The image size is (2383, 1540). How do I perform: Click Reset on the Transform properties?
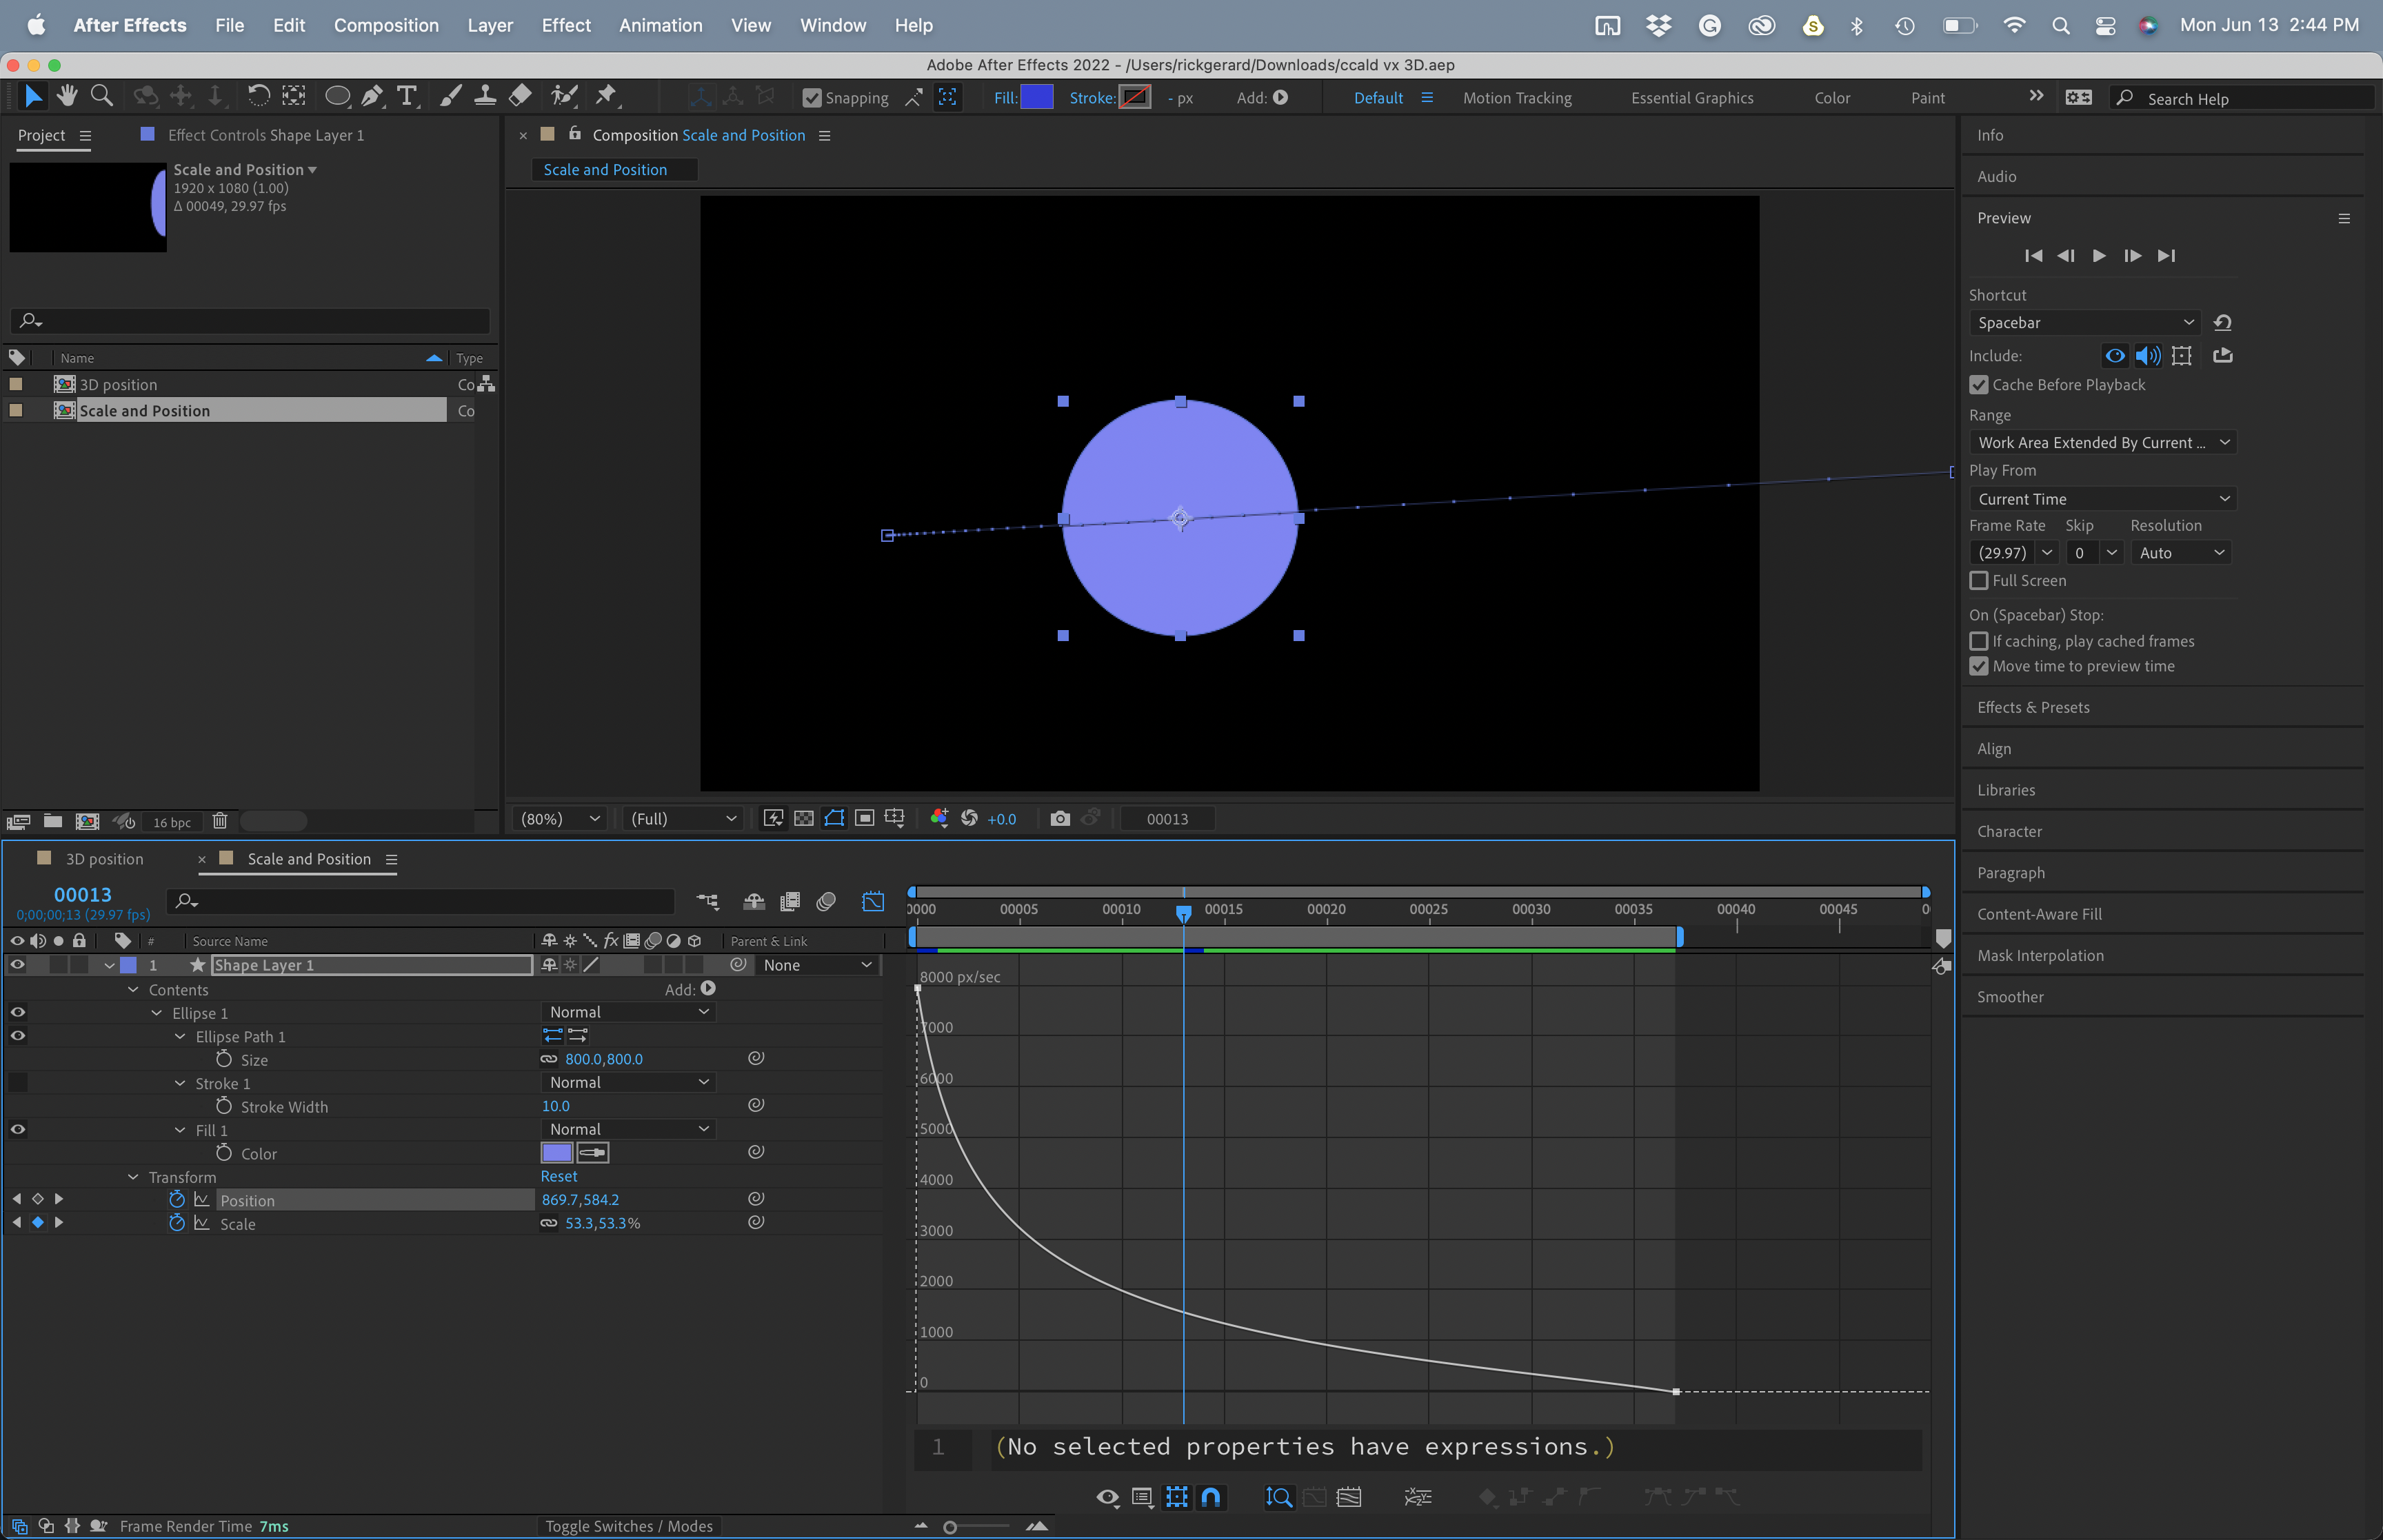pyautogui.click(x=558, y=1176)
